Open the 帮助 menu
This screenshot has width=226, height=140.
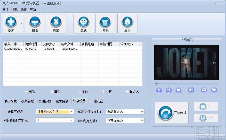(x=33, y=10)
